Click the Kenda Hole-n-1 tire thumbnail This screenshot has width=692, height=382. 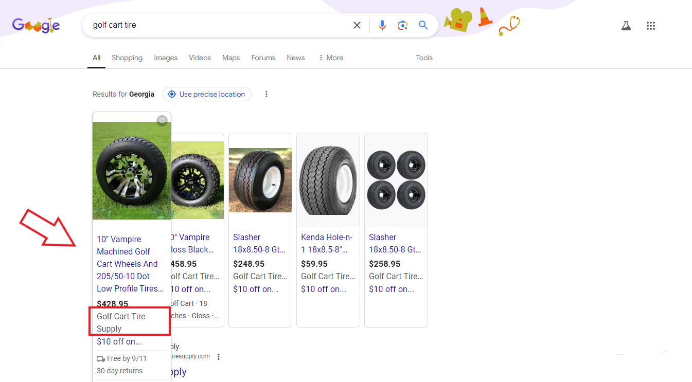(328, 180)
